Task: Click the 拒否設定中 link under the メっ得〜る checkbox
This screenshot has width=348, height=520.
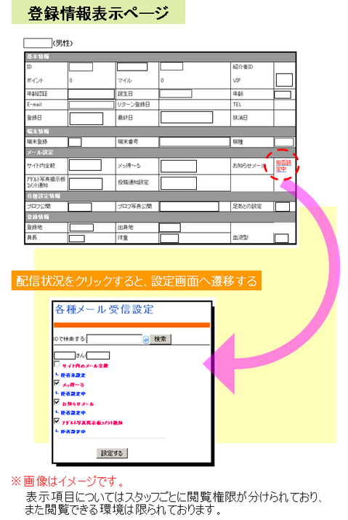Action: tap(73, 393)
